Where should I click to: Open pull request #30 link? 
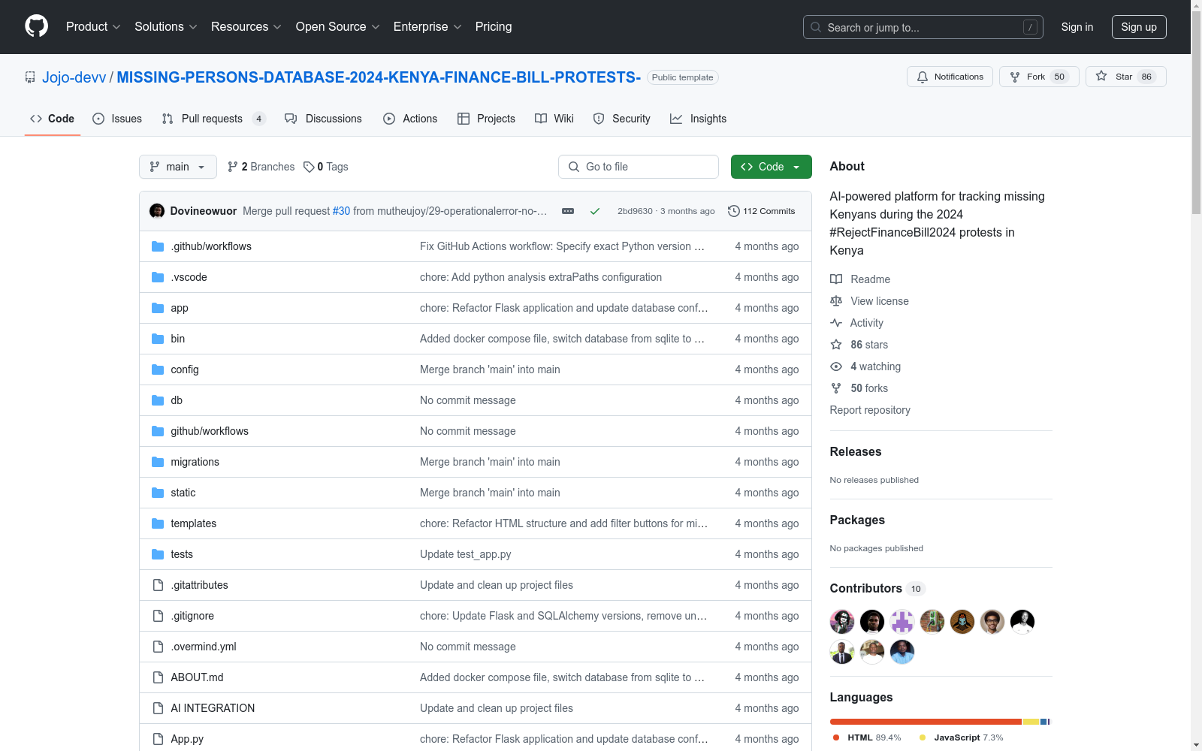(342, 211)
